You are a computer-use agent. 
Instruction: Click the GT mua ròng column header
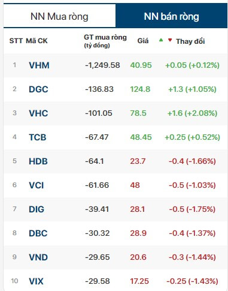point(105,41)
